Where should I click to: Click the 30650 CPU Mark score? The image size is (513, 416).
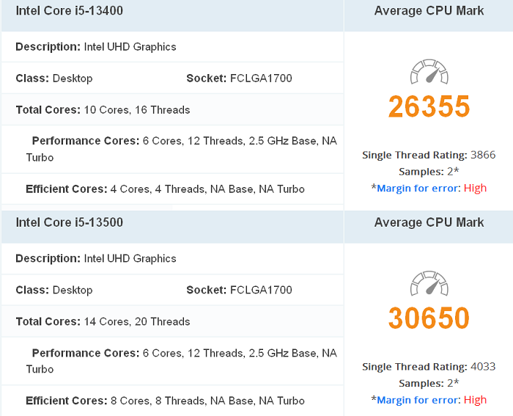pos(429,318)
